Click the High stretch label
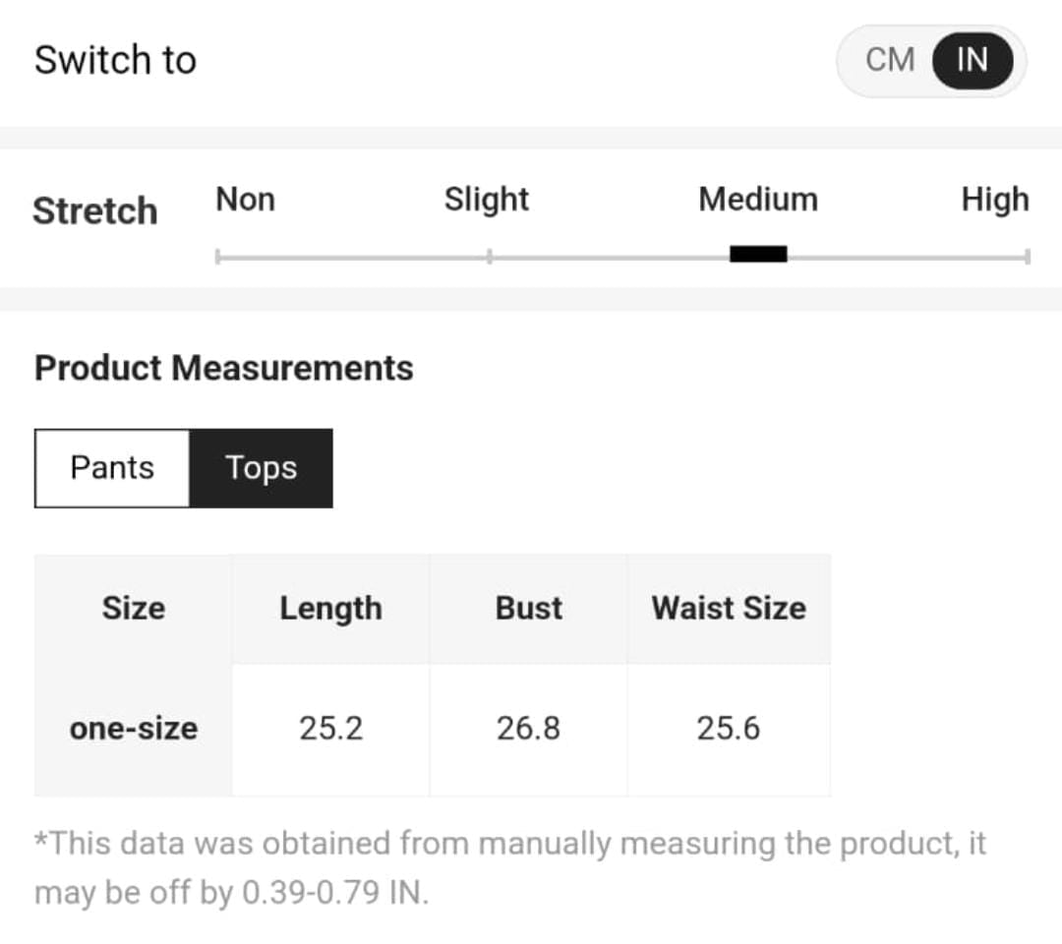 (x=994, y=200)
